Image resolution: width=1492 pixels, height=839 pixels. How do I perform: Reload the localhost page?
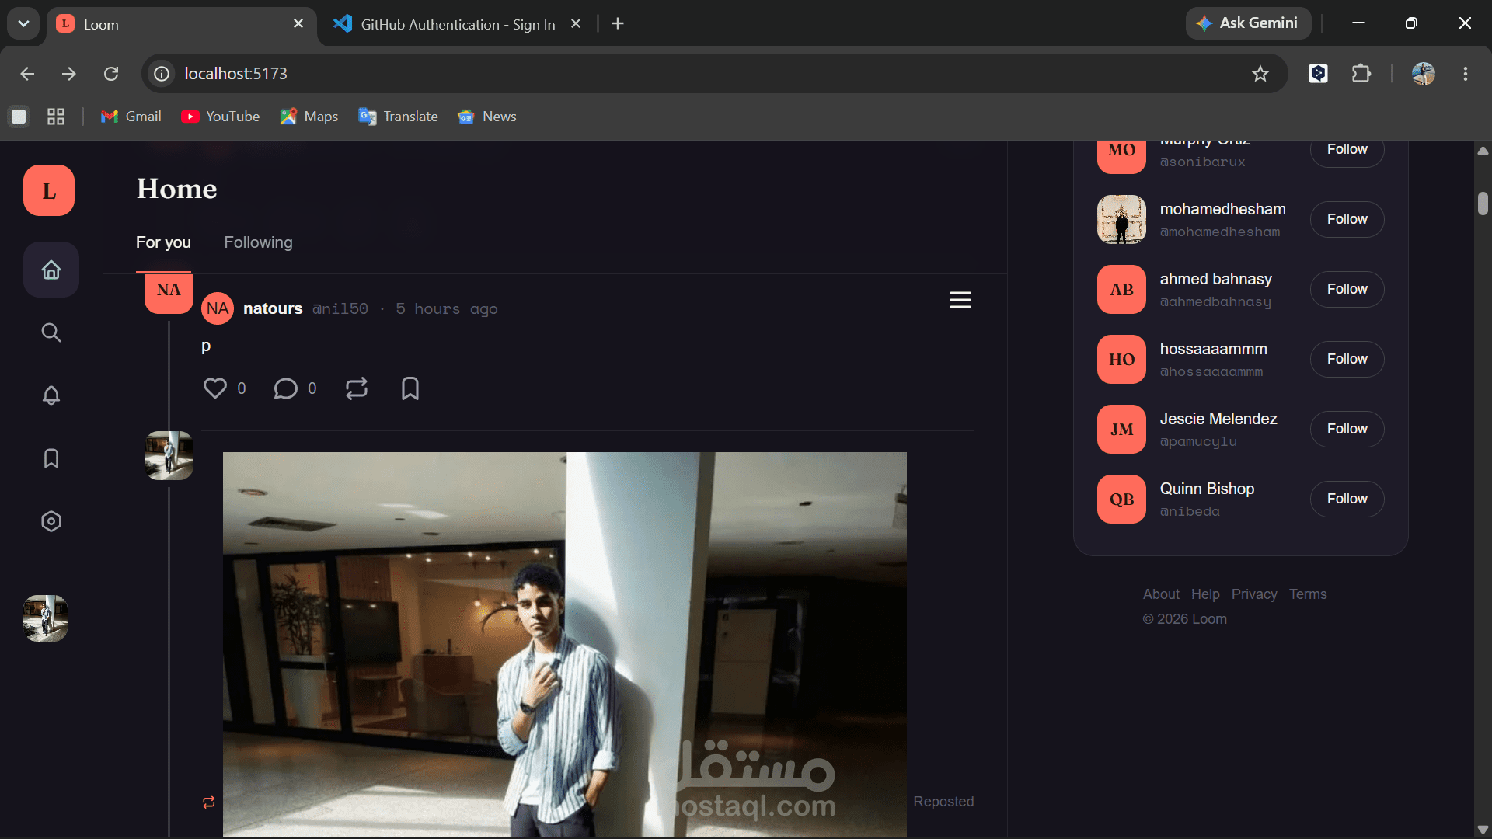[x=111, y=74]
